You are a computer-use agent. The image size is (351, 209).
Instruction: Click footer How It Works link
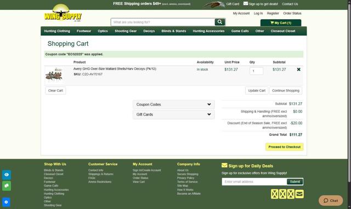pyautogui.click(x=185, y=189)
